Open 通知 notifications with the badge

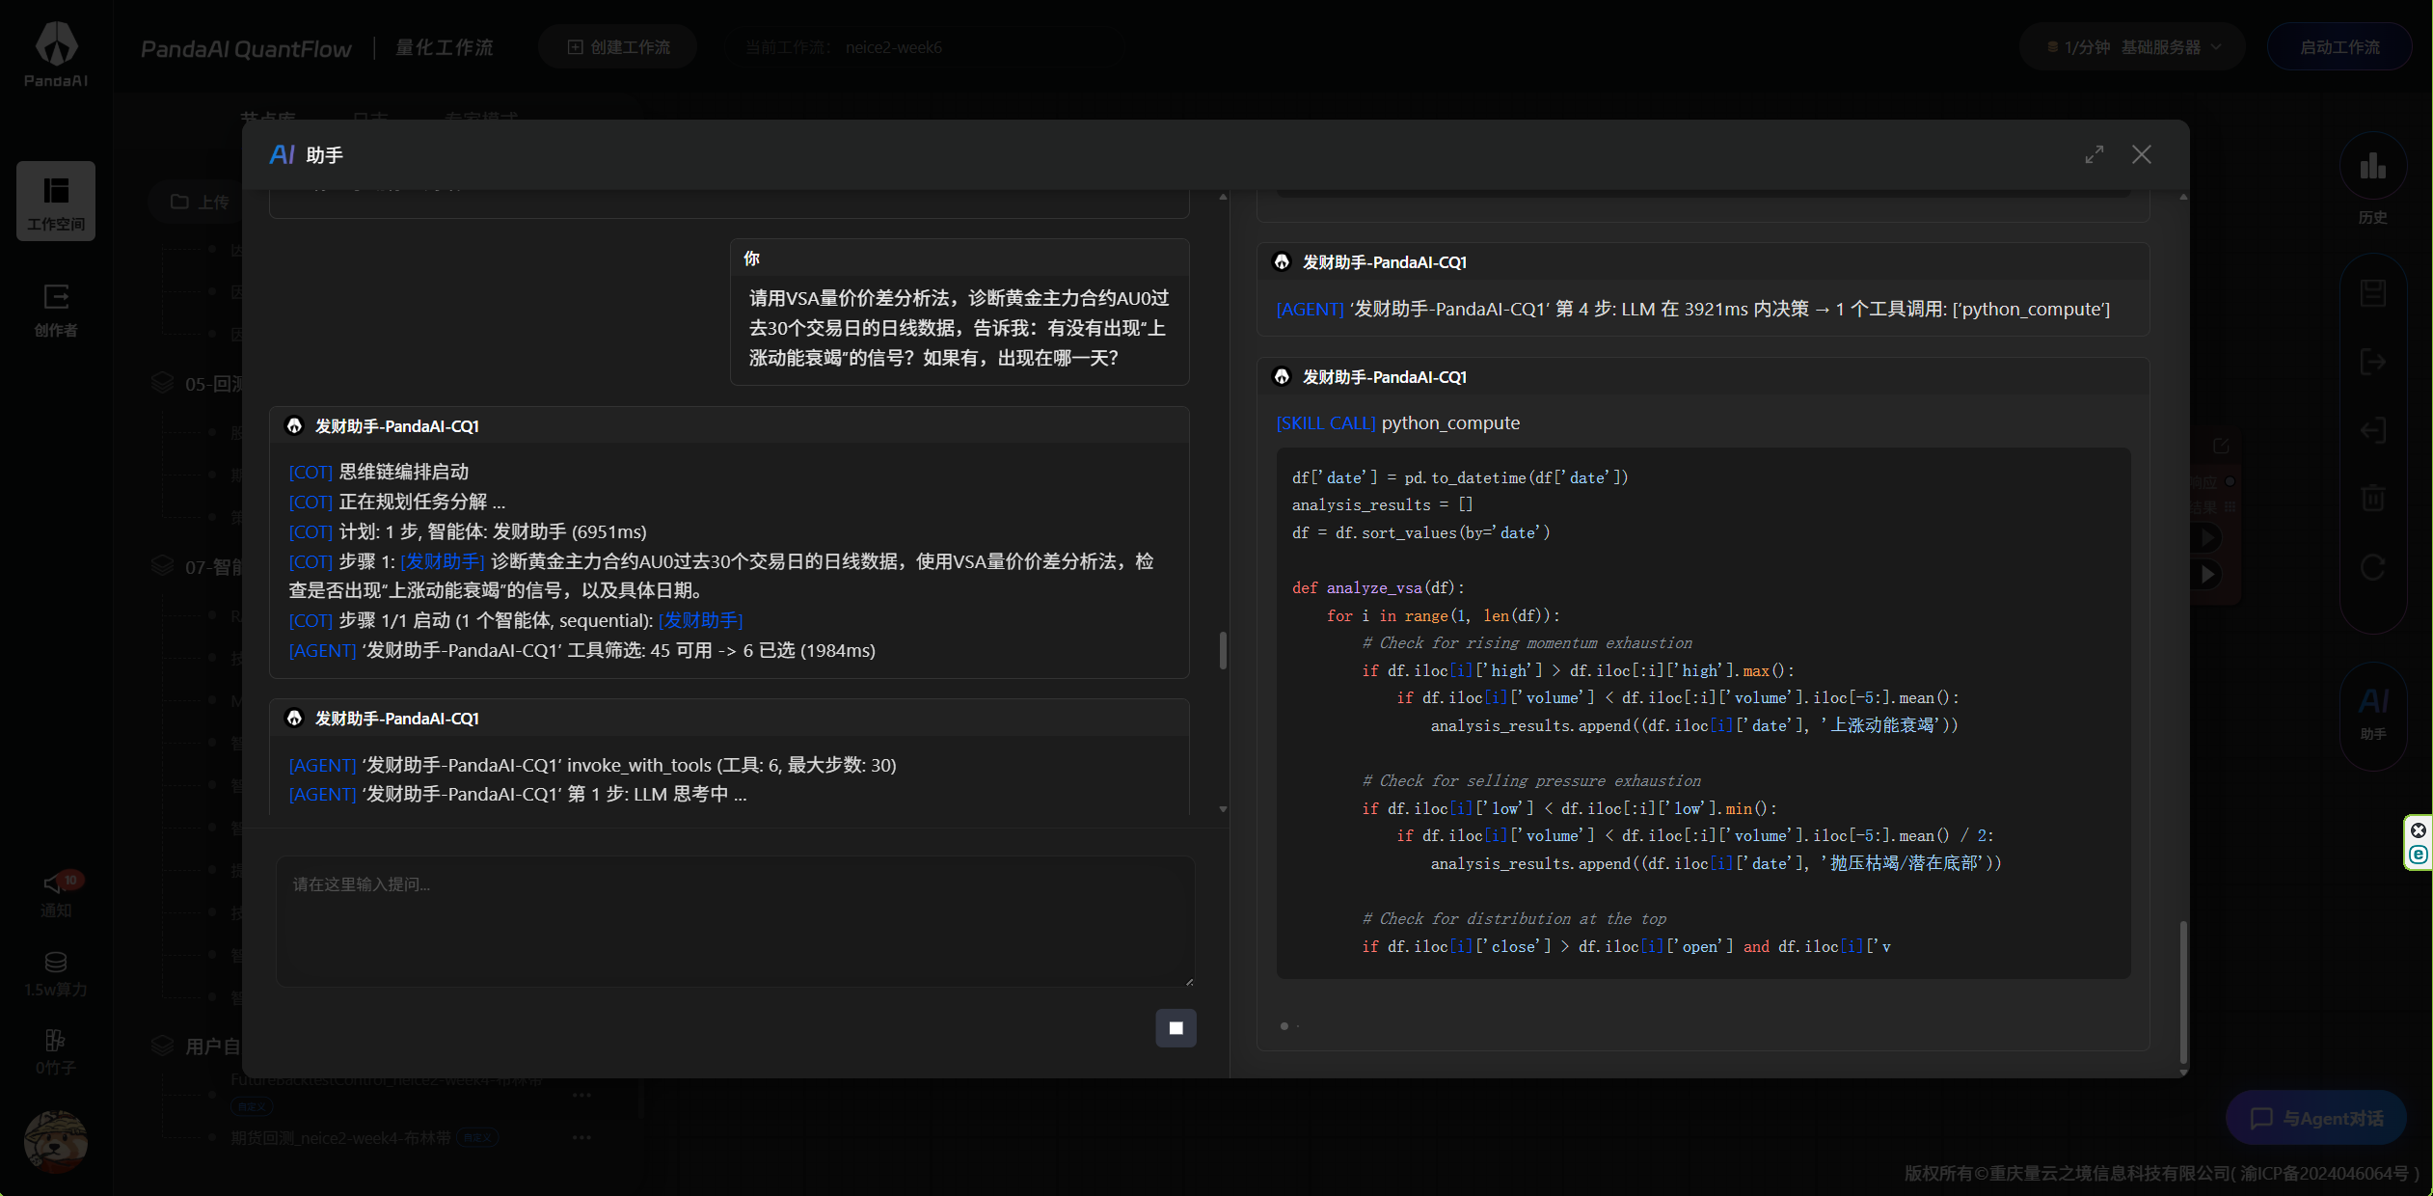tap(56, 892)
